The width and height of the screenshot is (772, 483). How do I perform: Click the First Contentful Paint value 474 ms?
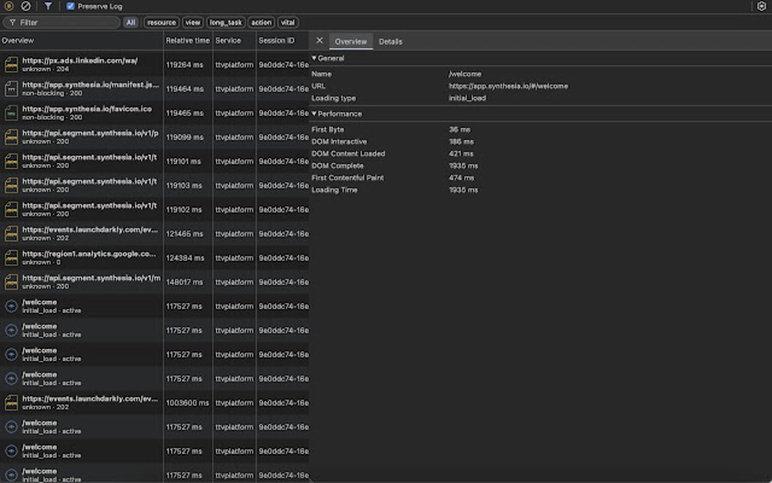click(x=462, y=178)
